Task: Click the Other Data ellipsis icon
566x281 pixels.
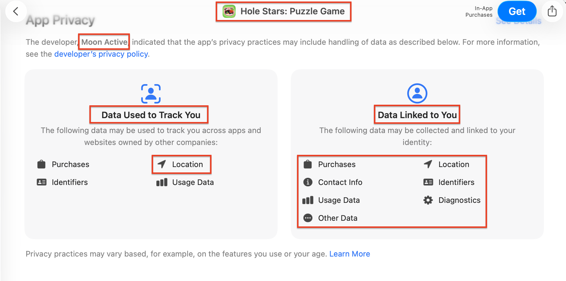Action: pos(308,218)
